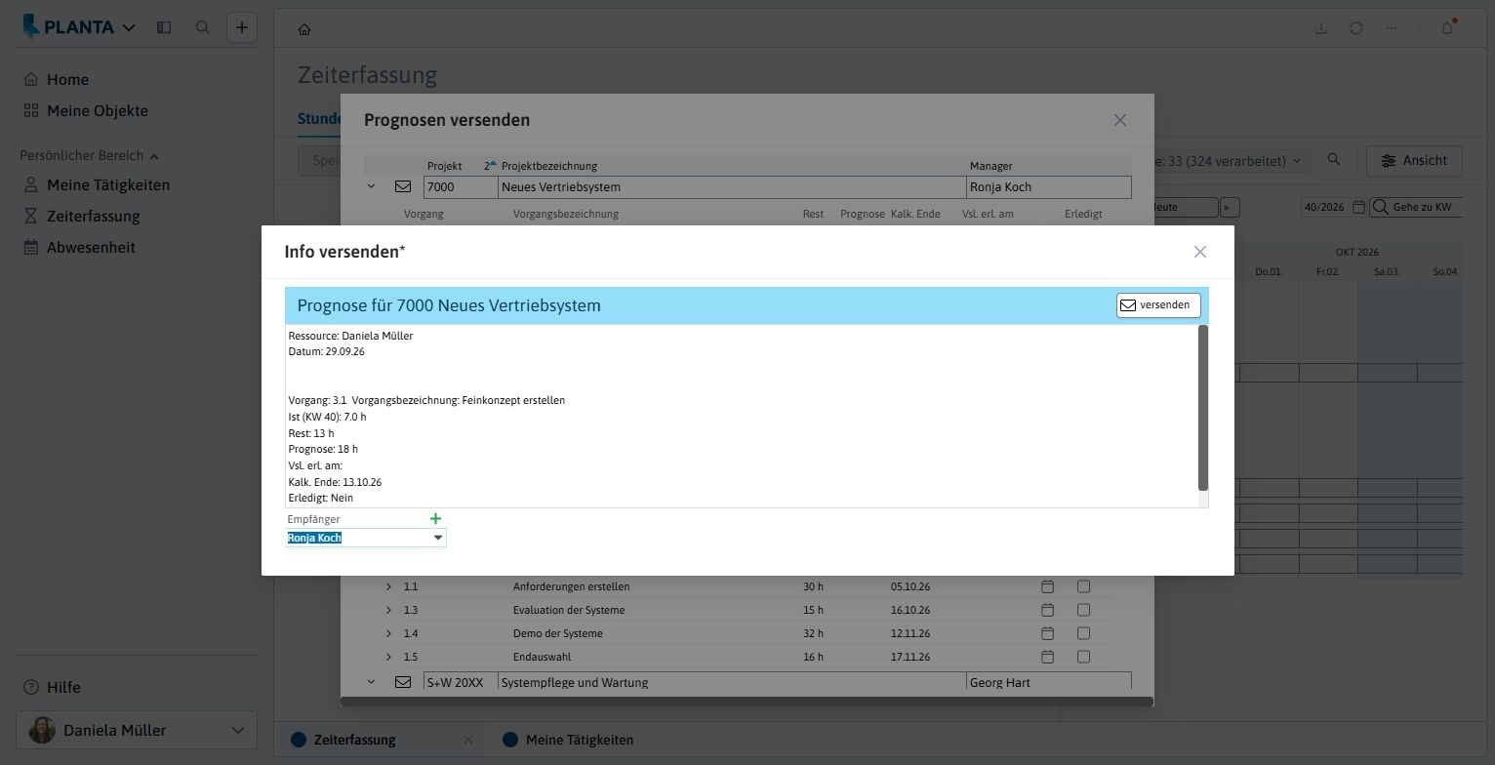The height and width of the screenshot is (765, 1495).
Task: Open the Daniela Müller user menu
Action: click(137, 730)
